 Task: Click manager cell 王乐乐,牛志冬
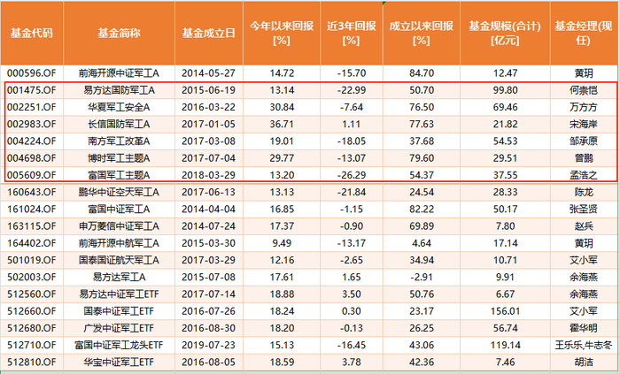tap(583, 345)
